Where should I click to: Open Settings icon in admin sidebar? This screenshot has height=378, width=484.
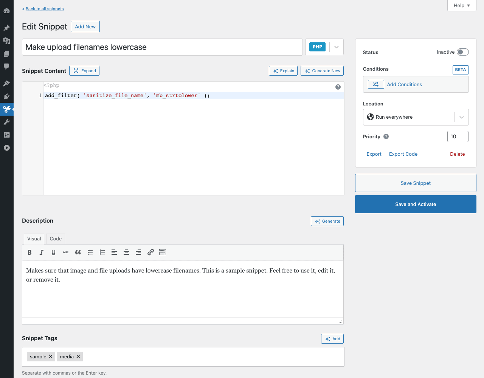[x=6, y=135]
